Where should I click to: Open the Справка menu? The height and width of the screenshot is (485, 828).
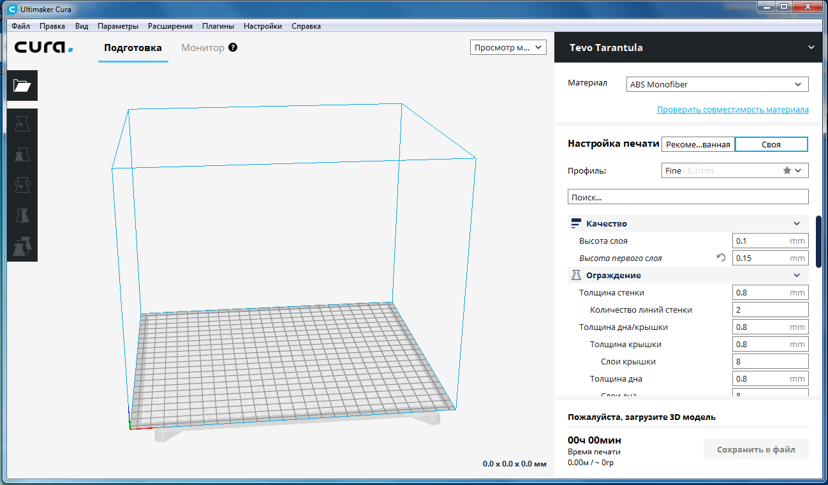(x=306, y=26)
